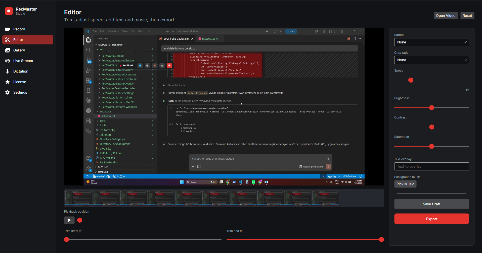Click the Speed slider handle
482x253 pixels.
(x=411, y=80)
